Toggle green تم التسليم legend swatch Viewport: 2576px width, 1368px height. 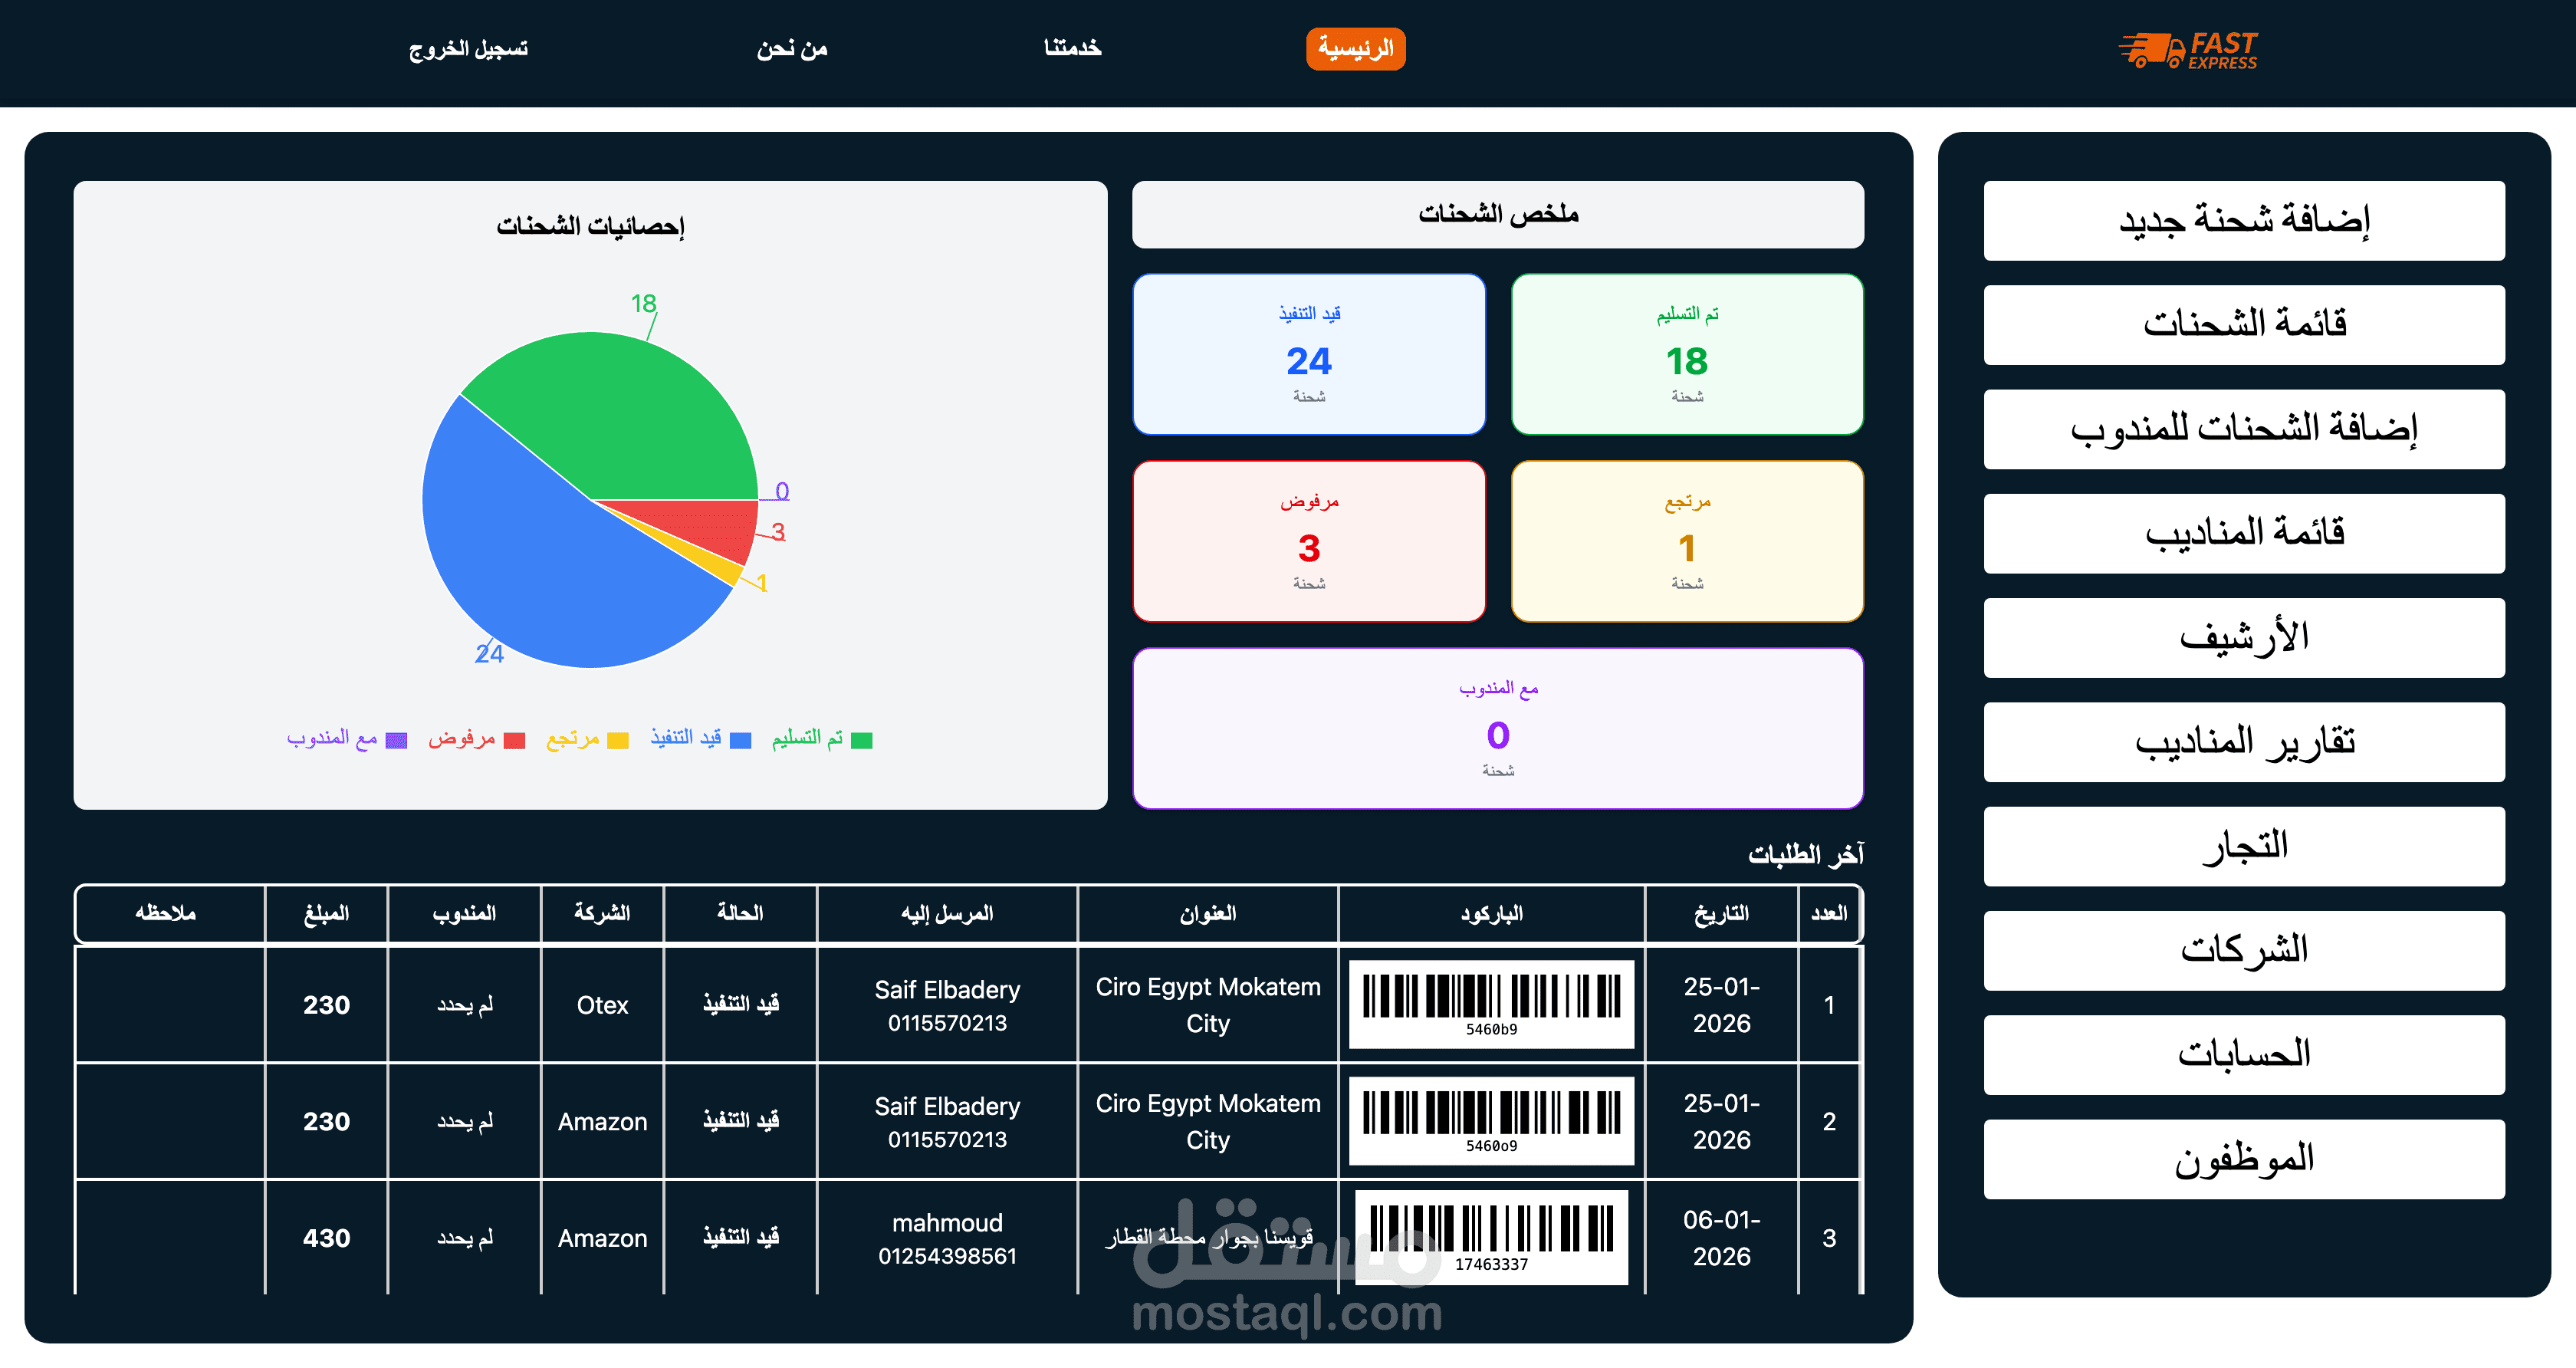coord(861,740)
